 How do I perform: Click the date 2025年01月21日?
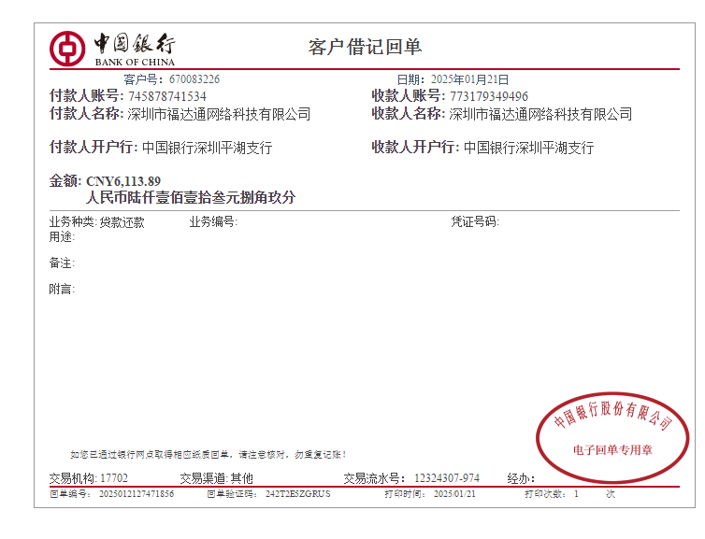click(470, 79)
